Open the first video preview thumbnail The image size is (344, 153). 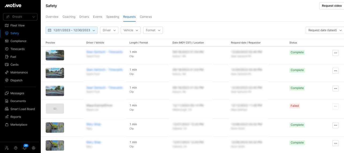click(x=55, y=55)
